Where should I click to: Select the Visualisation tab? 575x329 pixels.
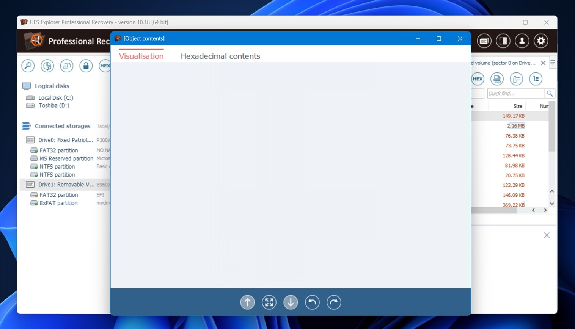141,56
